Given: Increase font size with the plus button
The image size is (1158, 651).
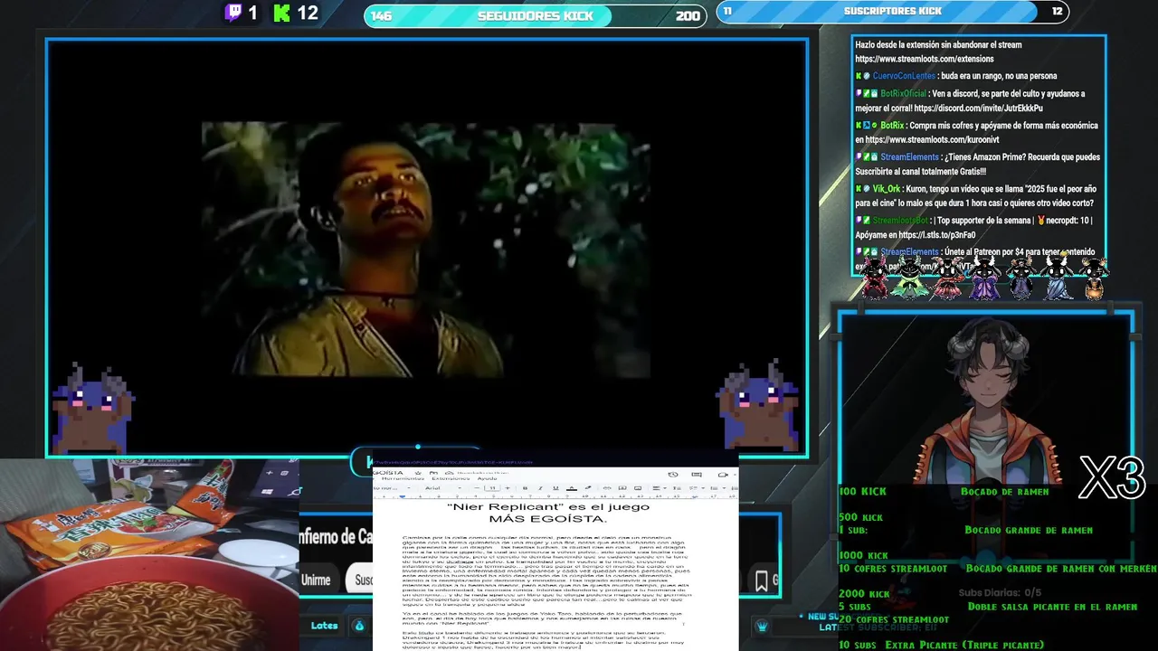Looking at the screenshot, I should coord(508,488).
